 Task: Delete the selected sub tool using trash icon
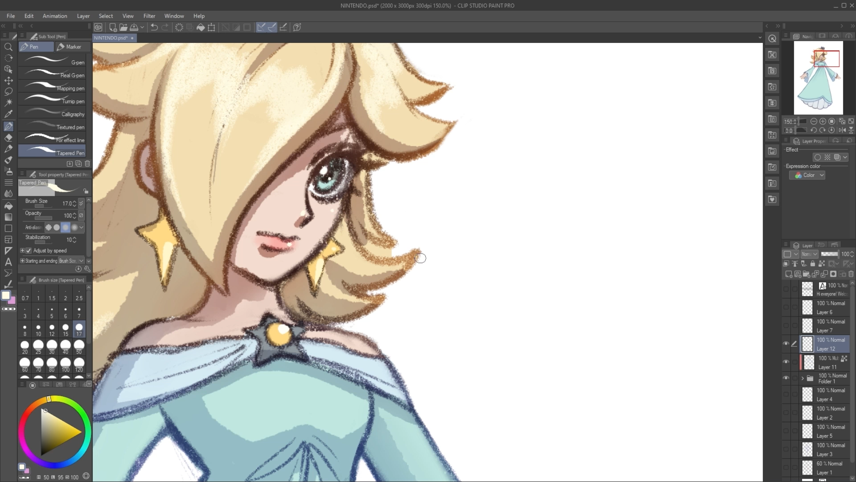pos(87,164)
